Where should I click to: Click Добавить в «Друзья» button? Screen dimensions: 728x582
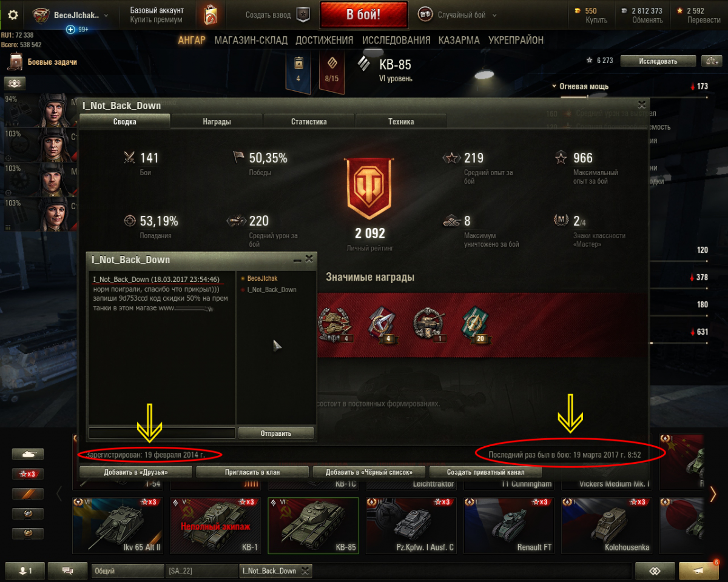[x=136, y=472]
